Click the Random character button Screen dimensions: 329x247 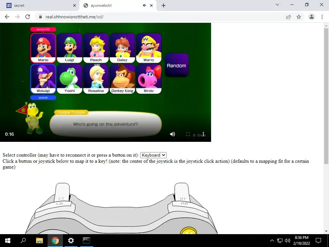[x=176, y=65]
